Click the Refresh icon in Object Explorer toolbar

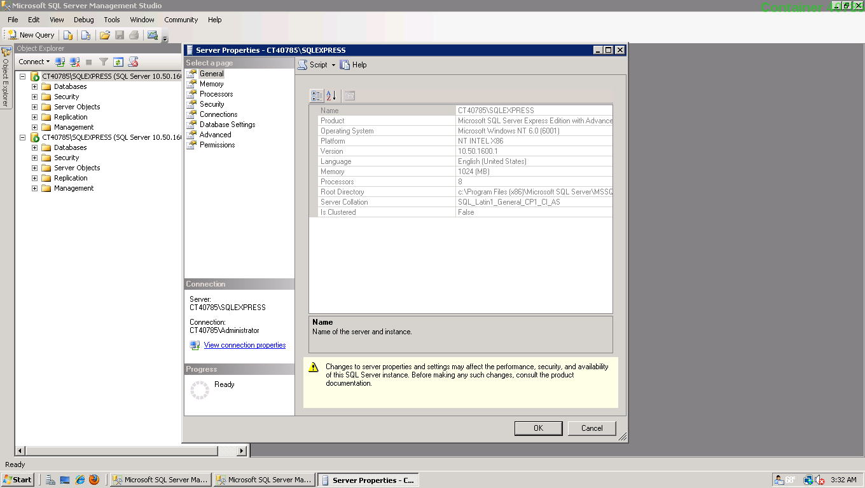pyautogui.click(x=118, y=62)
